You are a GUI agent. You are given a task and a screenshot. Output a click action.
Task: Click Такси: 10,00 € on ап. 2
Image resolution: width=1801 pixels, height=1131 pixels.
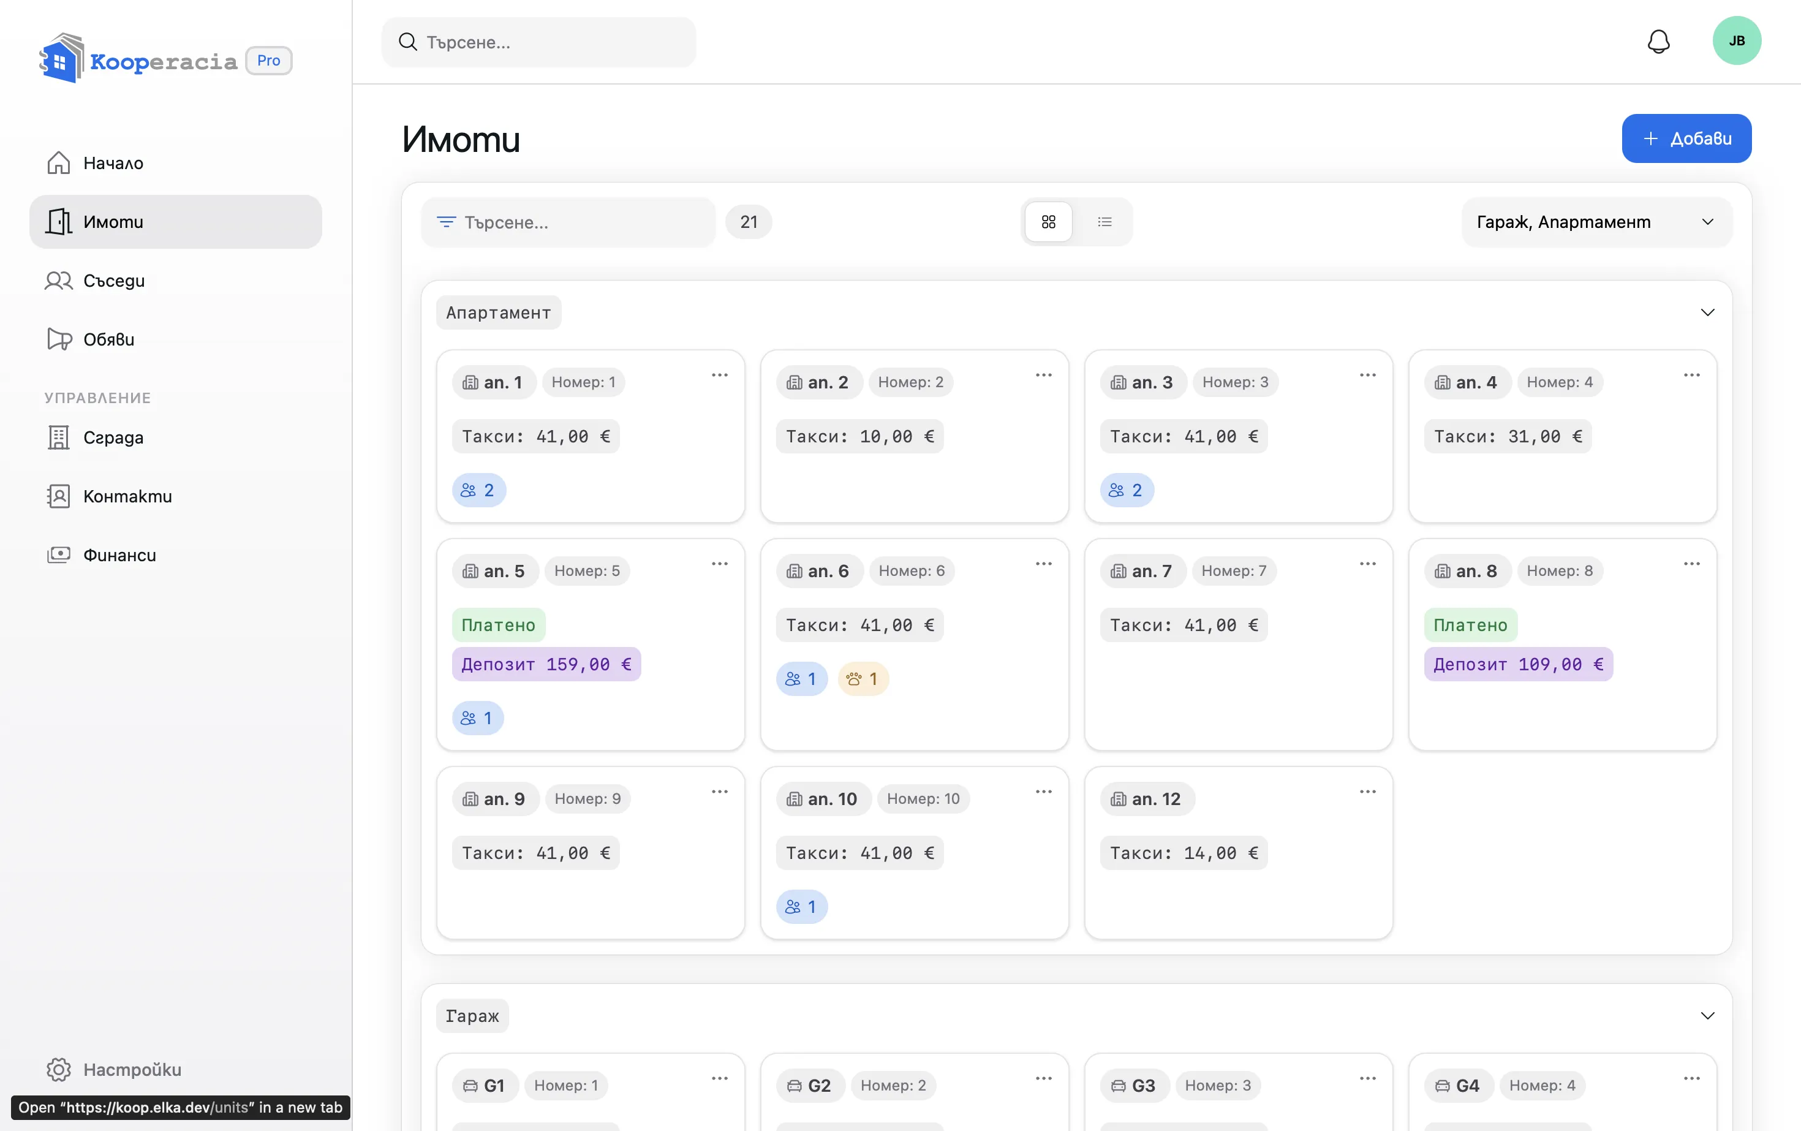pyautogui.click(x=859, y=437)
